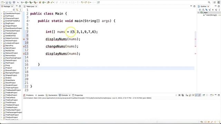Screen dimensions: 221x124
Task: Select the Properties tab
Action: [77, 95]
